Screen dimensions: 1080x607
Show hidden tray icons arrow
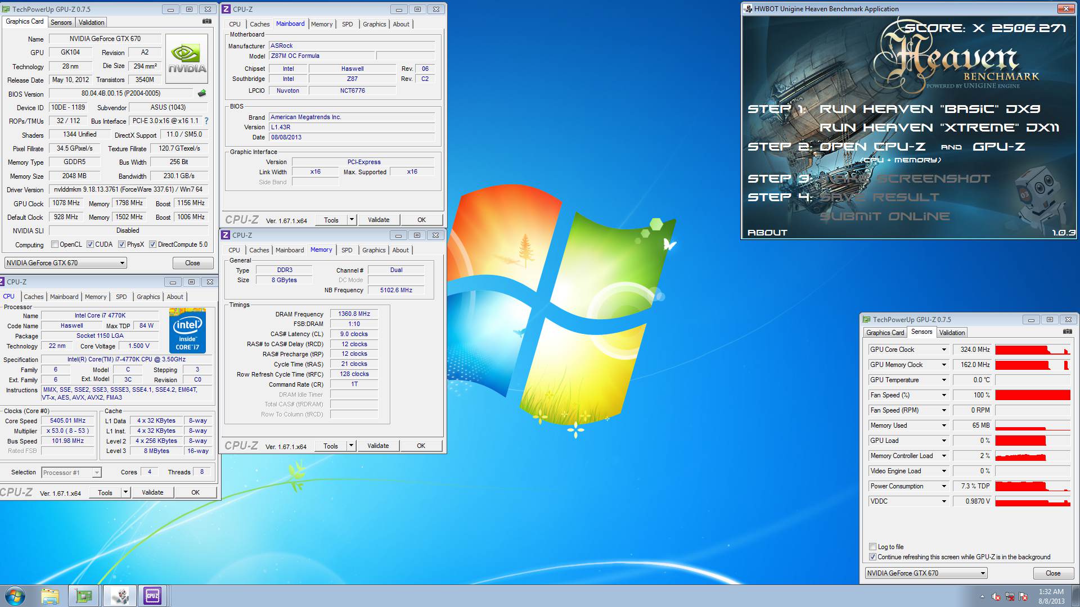[982, 596]
